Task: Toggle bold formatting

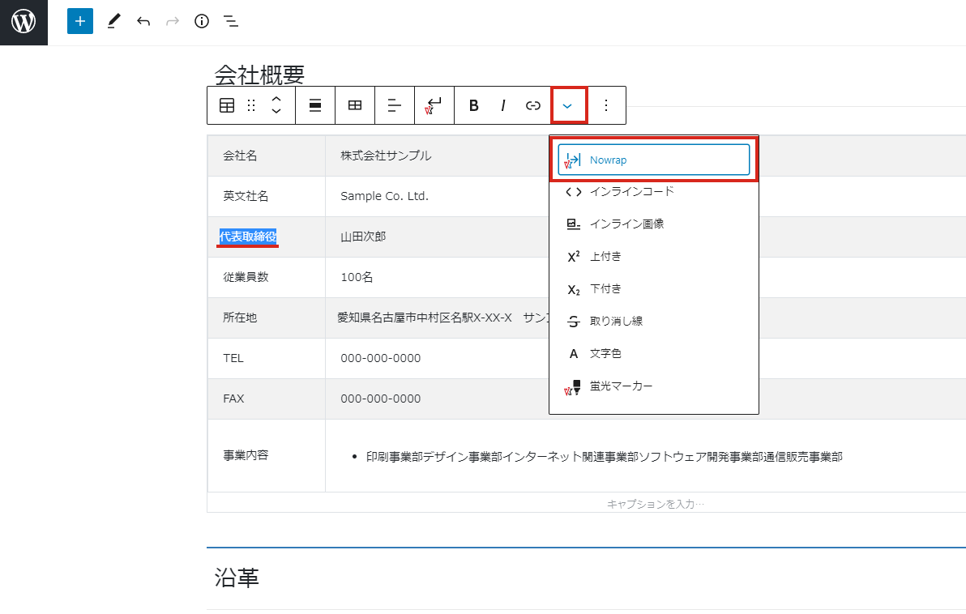Action: pyautogui.click(x=474, y=105)
